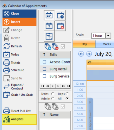The width and height of the screenshot is (114, 130).
Task: Select the Admin radio button
Action: tap(53, 99)
